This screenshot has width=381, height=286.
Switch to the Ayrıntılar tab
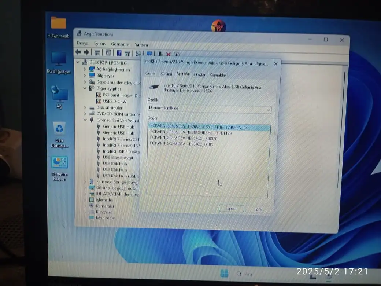coord(183,74)
